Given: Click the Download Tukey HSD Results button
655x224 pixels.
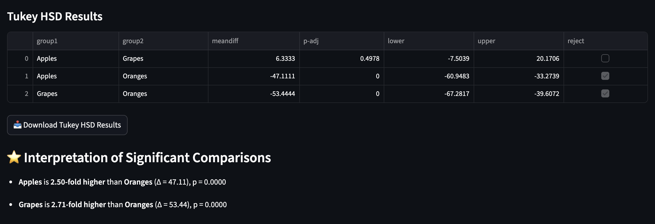Looking at the screenshot, I should pyautogui.click(x=67, y=125).
